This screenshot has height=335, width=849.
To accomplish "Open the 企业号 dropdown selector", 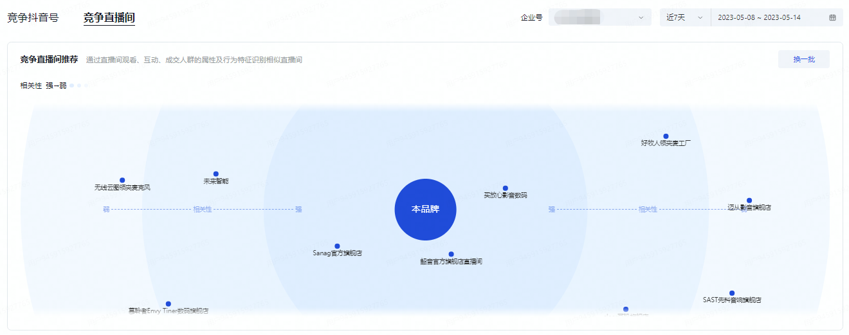I will click(599, 17).
